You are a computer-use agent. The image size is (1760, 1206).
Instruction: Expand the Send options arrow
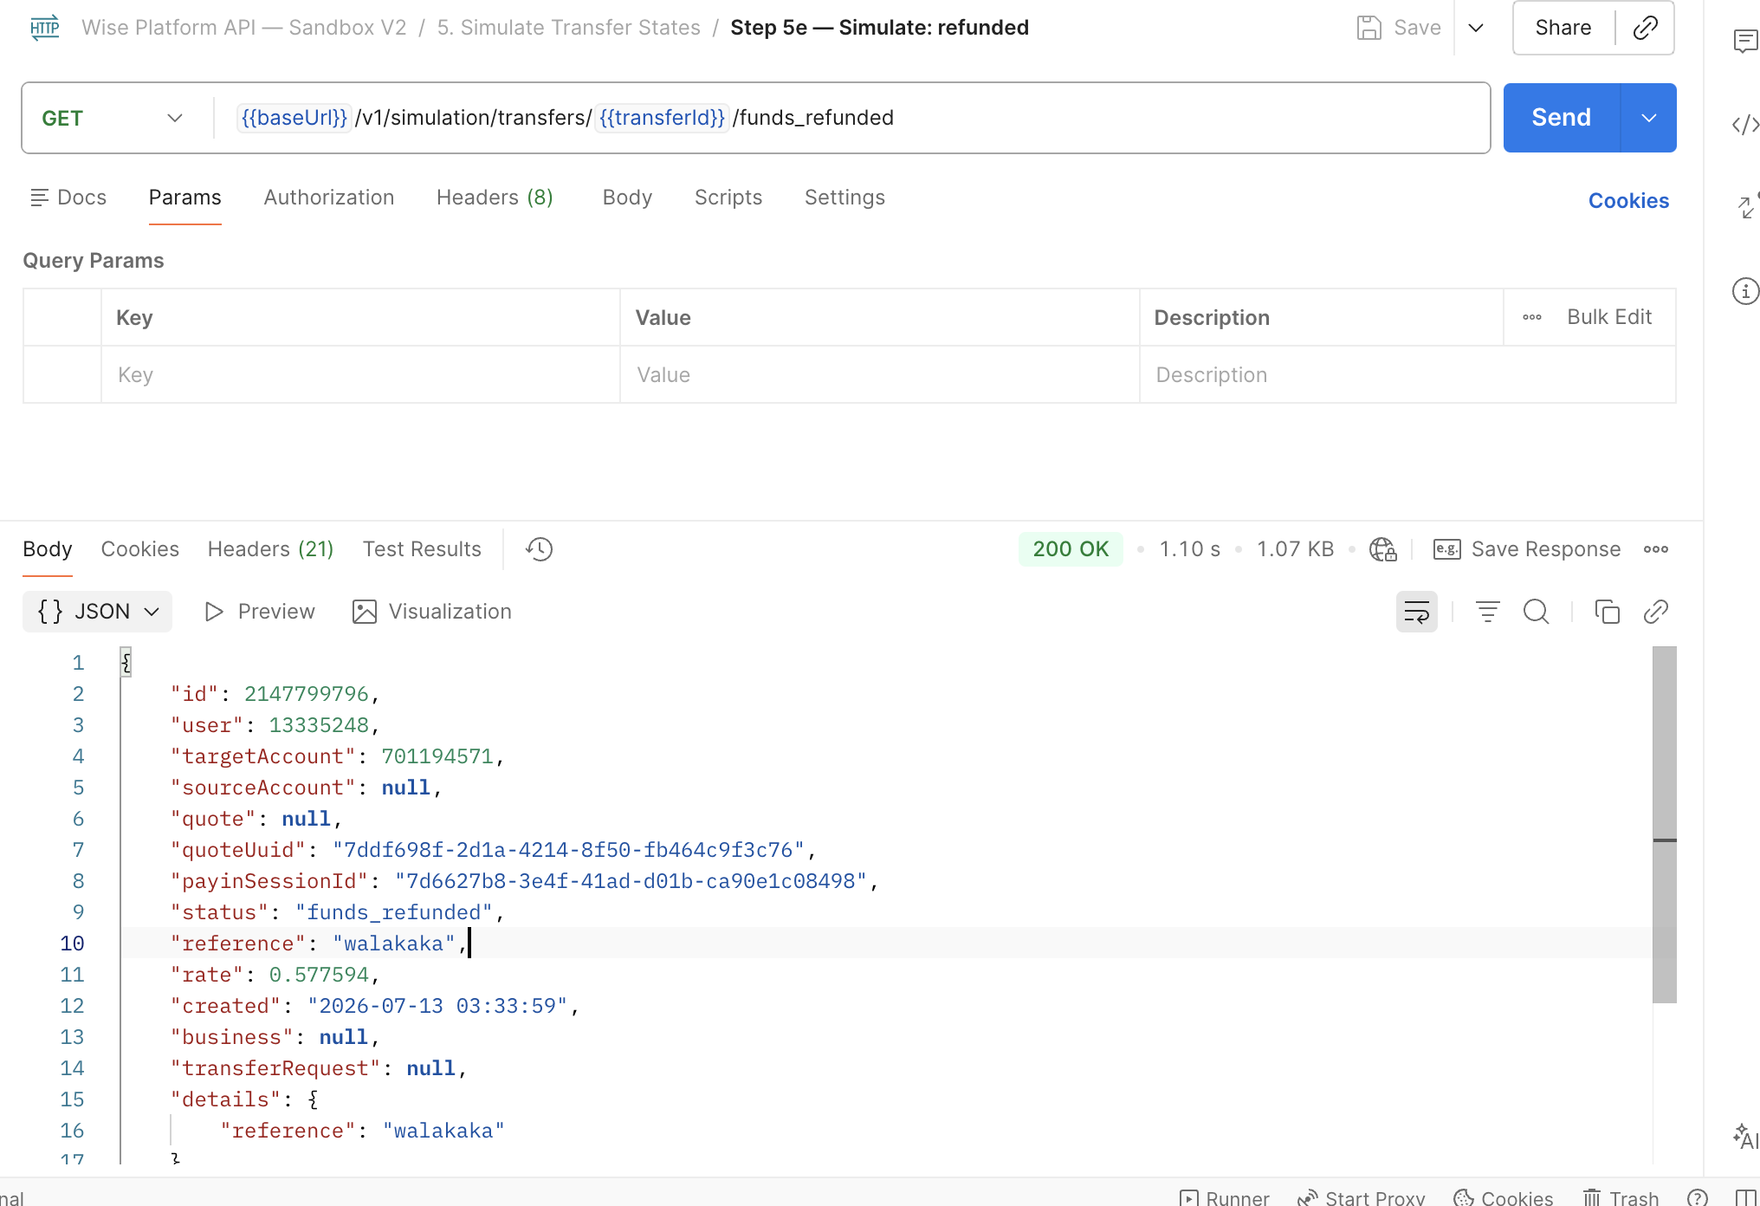tap(1649, 118)
